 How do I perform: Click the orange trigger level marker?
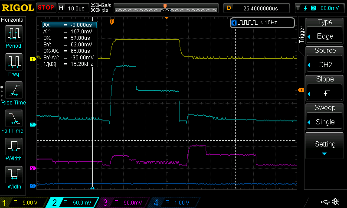click(301, 90)
